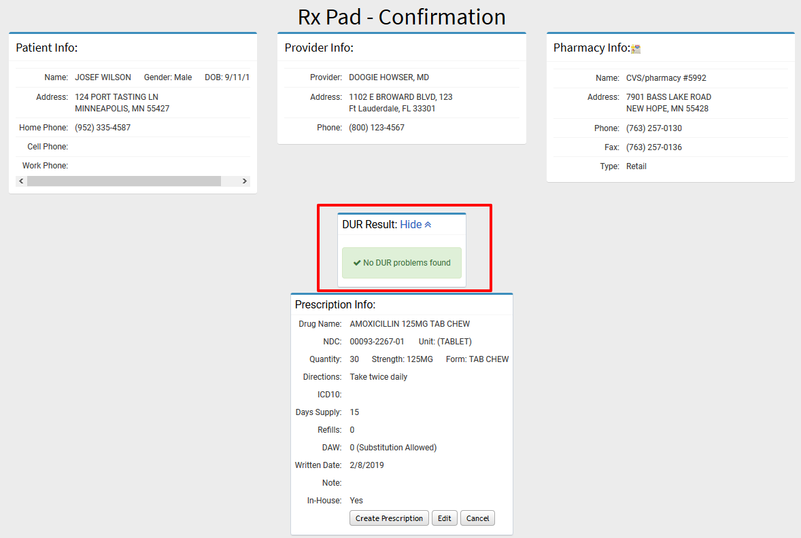Click the Patient Info horizontal scrollbar thumb
This screenshot has width=801, height=538.
pos(124,181)
